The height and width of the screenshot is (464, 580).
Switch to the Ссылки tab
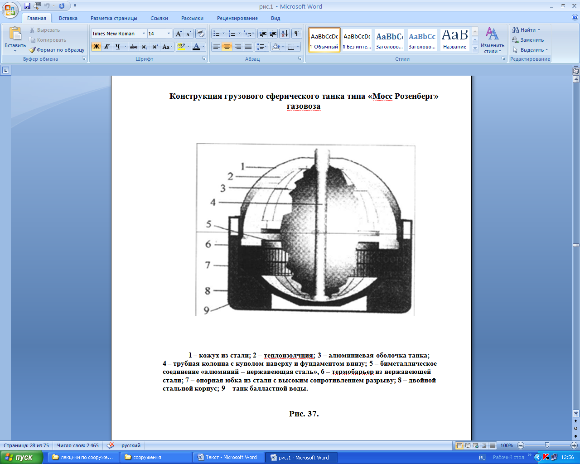pyautogui.click(x=159, y=18)
